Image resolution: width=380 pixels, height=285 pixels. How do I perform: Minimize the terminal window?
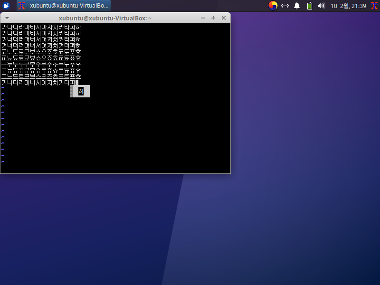(203, 18)
